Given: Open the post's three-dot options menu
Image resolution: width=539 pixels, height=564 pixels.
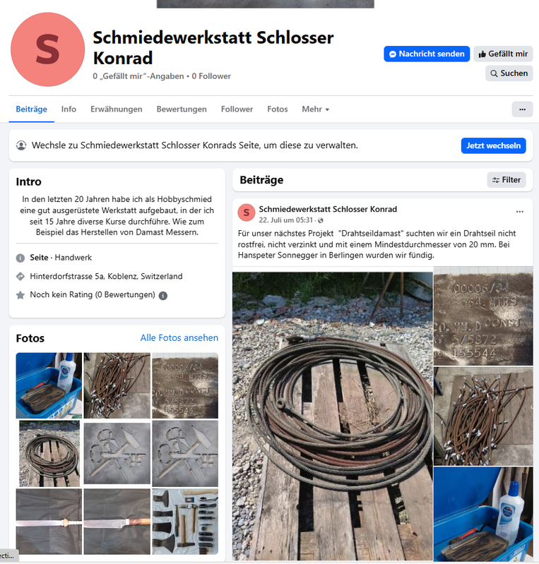Looking at the screenshot, I should [x=519, y=212].
